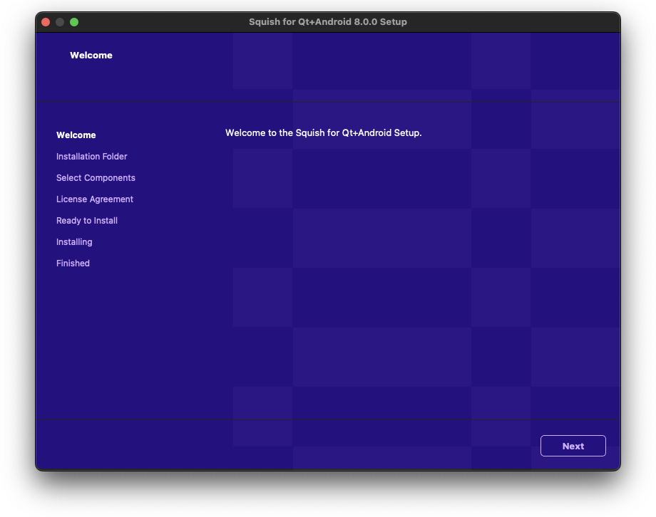Navigate to the Finished step

(x=73, y=263)
